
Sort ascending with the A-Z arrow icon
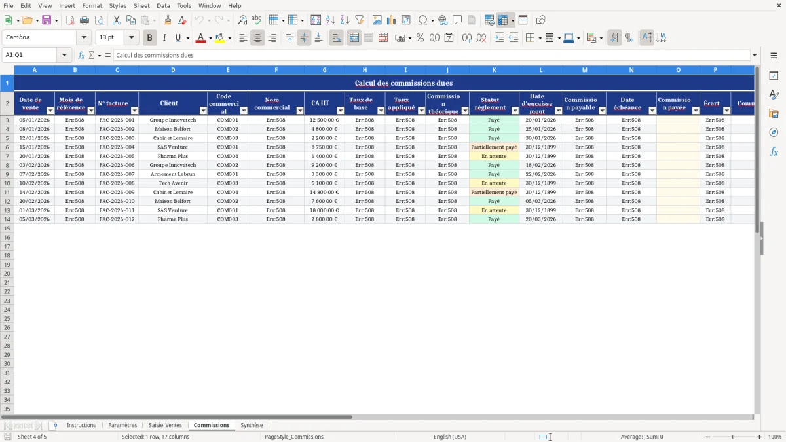click(x=330, y=20)
